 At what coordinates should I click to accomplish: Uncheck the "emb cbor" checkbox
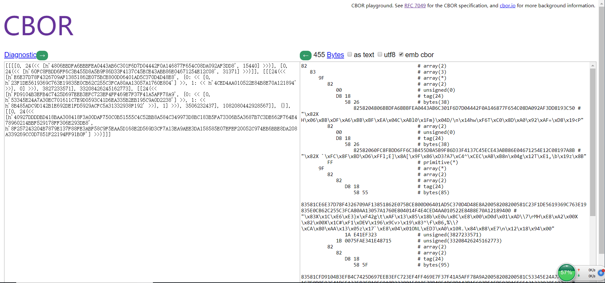tap(401, 55)
